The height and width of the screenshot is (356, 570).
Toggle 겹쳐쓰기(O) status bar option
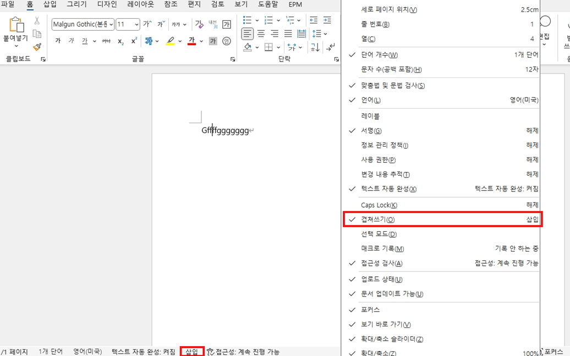442,220
